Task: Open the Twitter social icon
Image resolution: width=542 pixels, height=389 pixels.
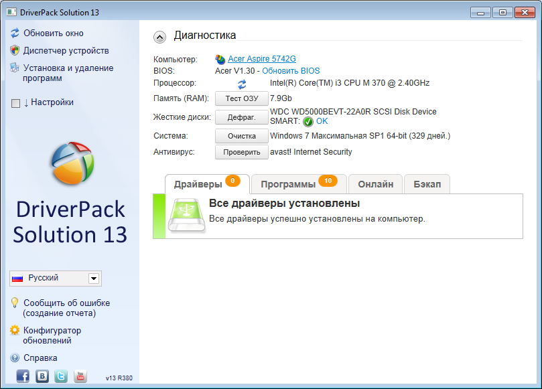Action: pyautogui.click(x=61, y=376)
